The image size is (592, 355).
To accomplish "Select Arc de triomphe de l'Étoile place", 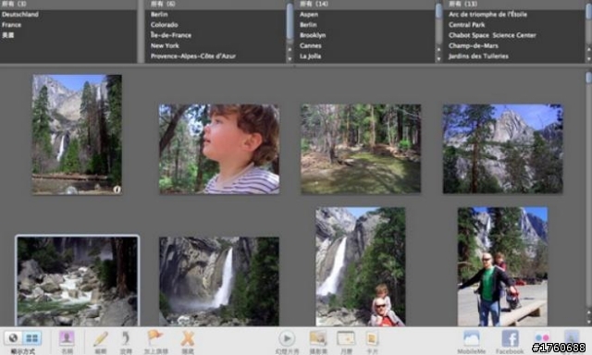I will tap(487, 15).
